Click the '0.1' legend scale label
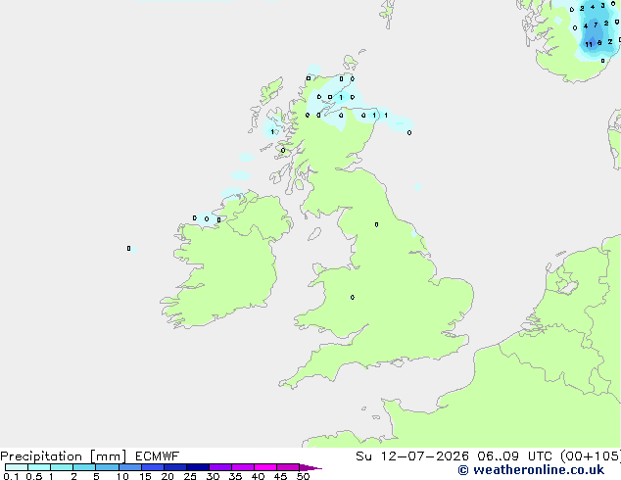 coord(11,476)
